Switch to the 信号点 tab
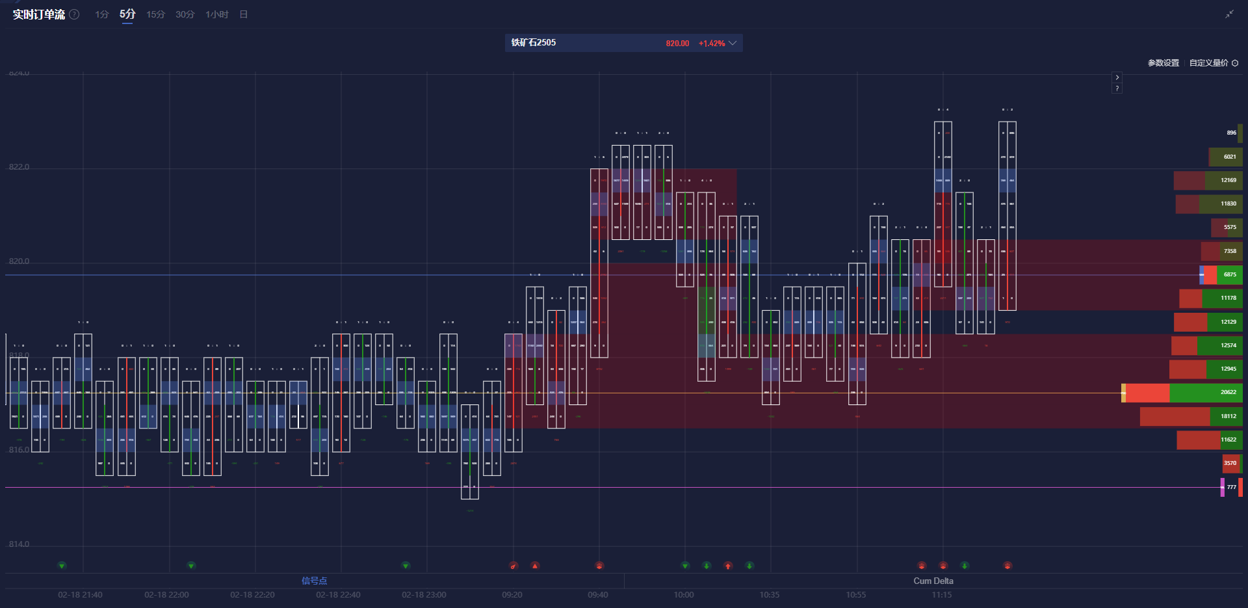The width and height of the screenshot is (1248, 608). [314, 581]
